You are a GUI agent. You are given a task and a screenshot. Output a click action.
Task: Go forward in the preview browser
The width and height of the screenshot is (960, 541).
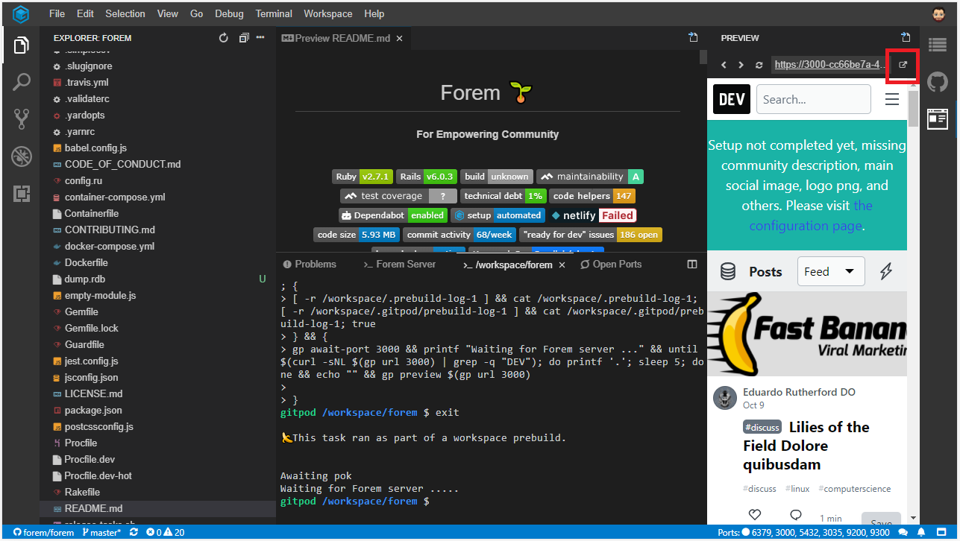click(741, 66)
